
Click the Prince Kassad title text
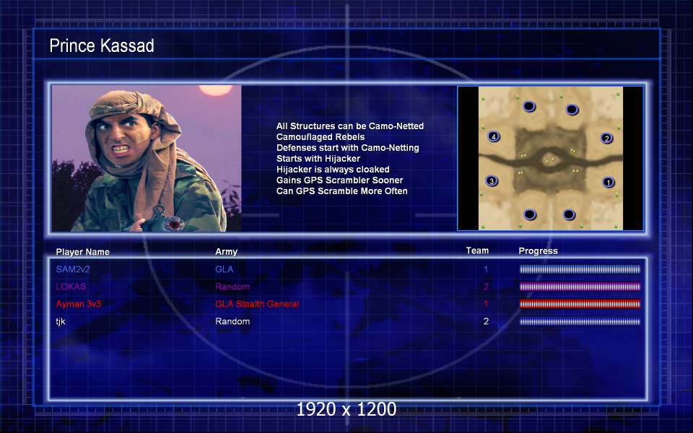coord(102,45)
